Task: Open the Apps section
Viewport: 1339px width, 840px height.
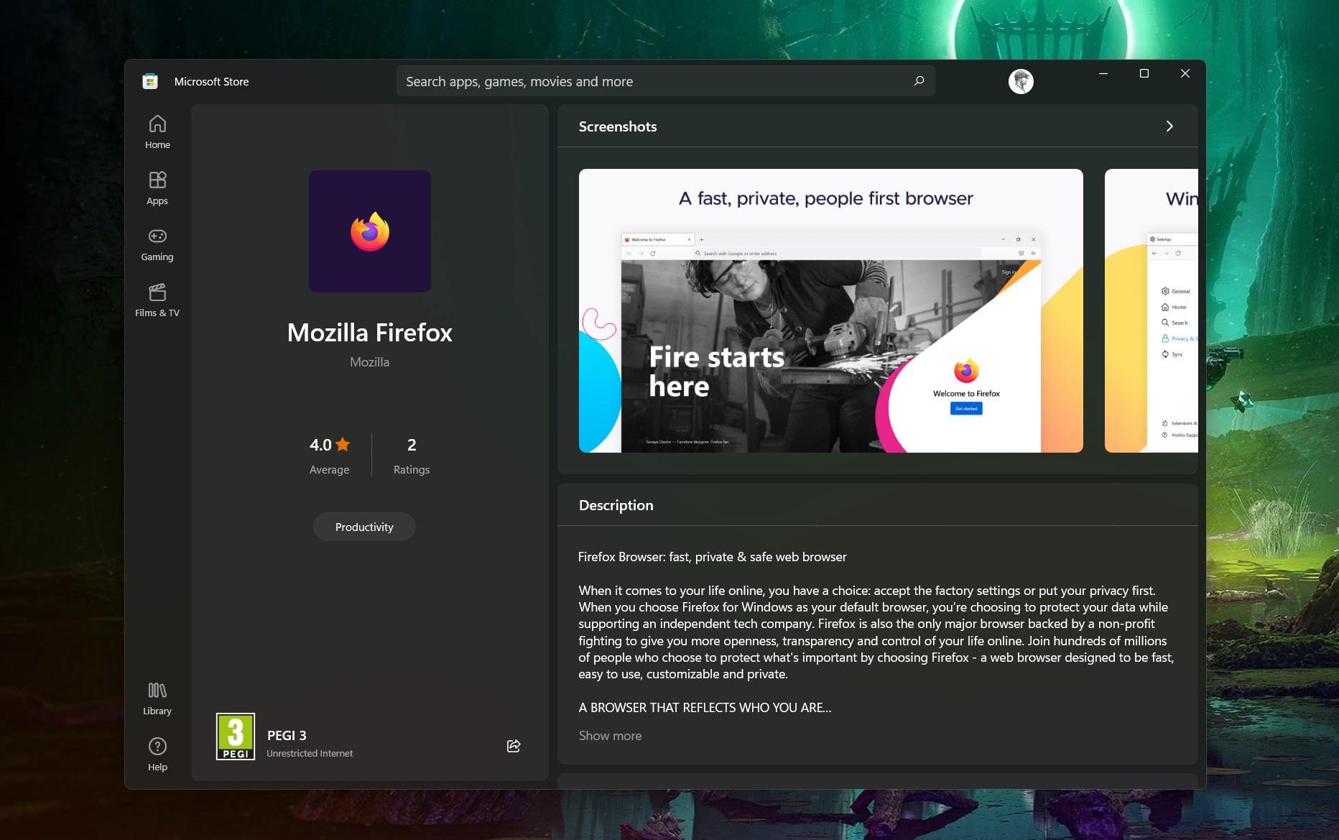Action: (157, 188)
